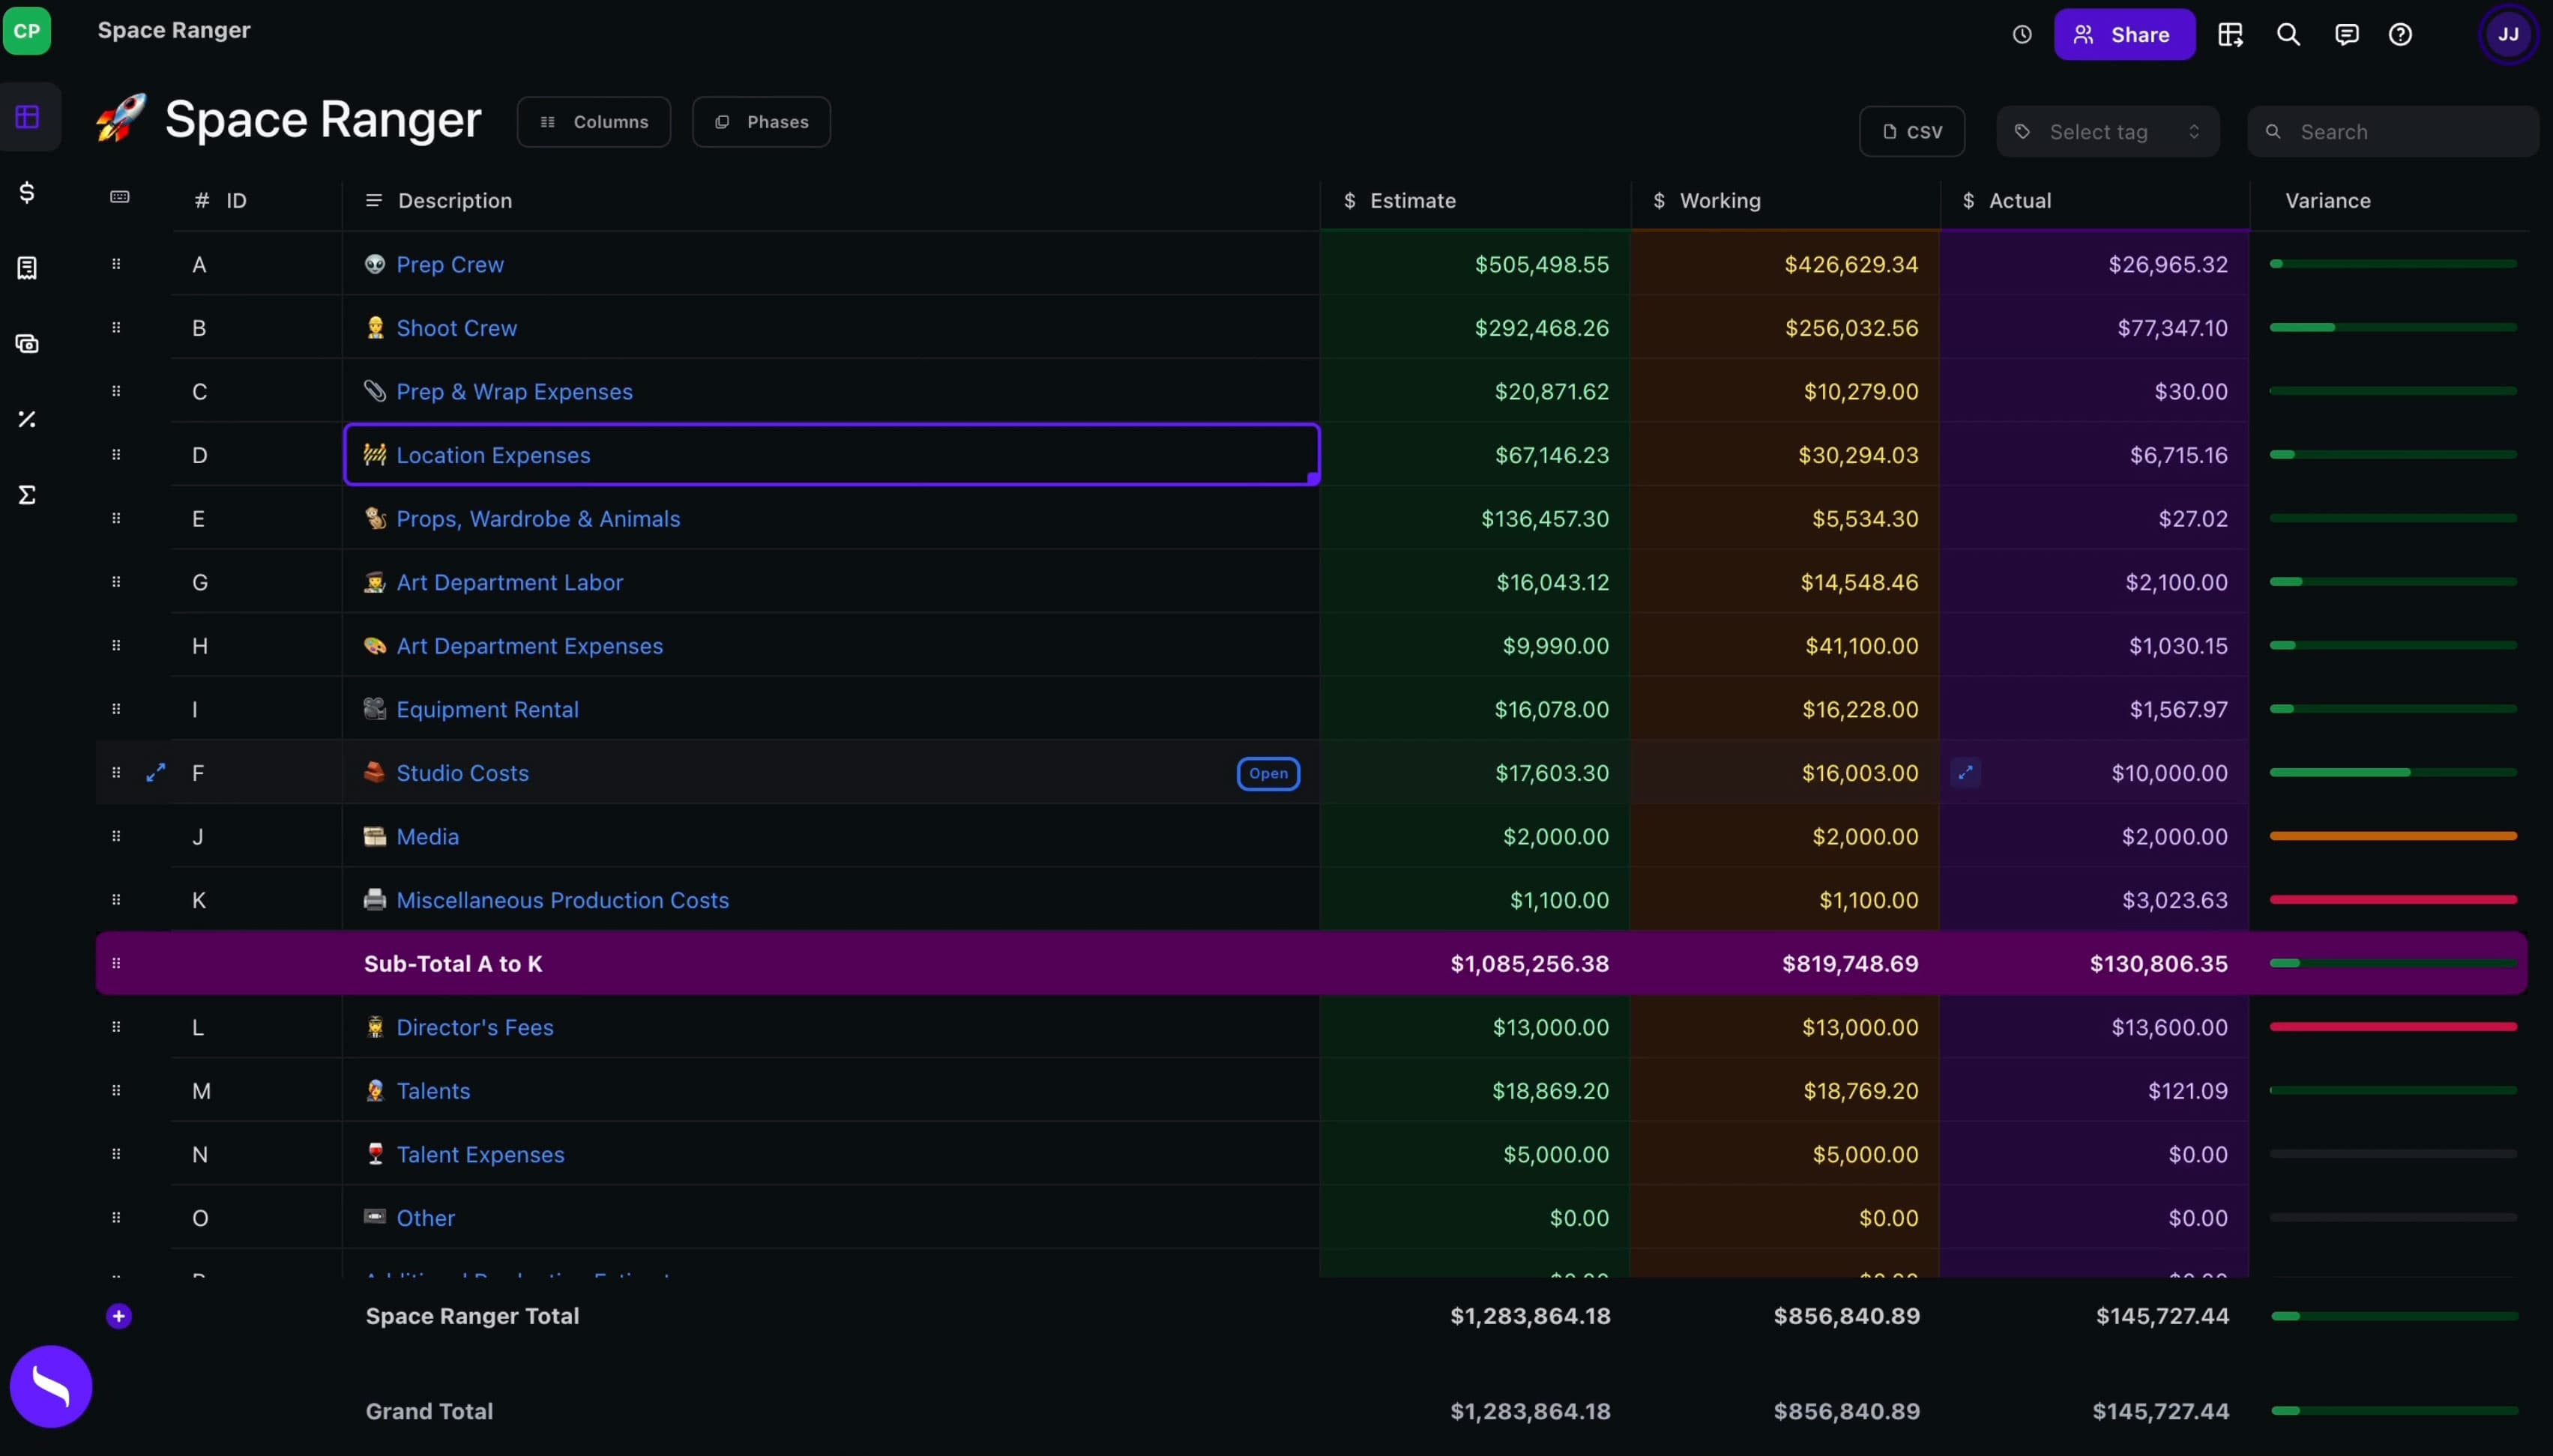Click the keyboard icon beside the ID header

[119, 197]
